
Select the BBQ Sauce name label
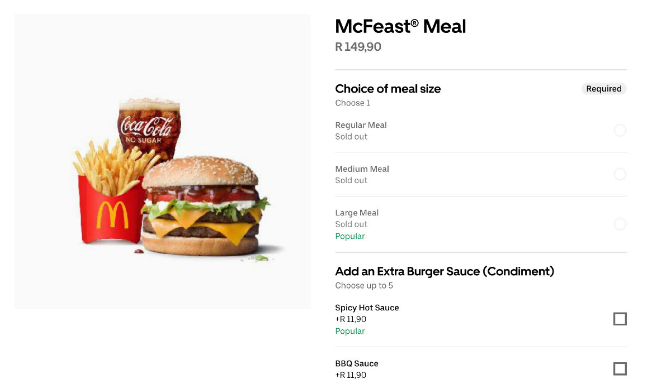tap(356, 363)
